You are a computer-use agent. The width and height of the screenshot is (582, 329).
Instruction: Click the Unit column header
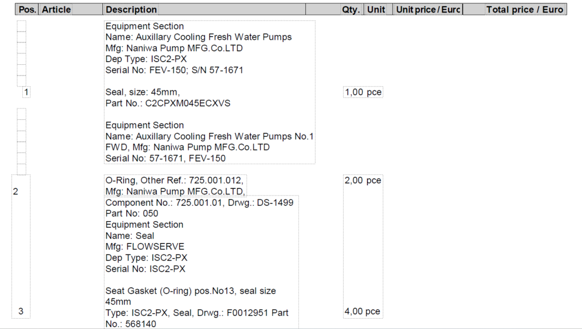click(376, 9)
